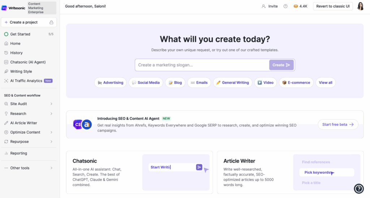Screen dimensions: 370x198
Task: Click the Invite link text
Action: click(x=273, y=7)
